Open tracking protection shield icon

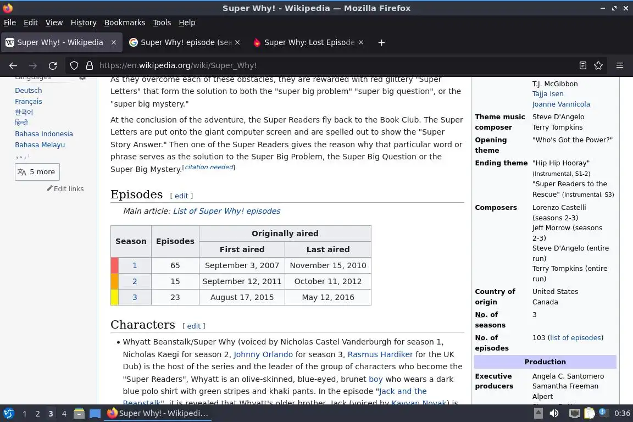74,65
